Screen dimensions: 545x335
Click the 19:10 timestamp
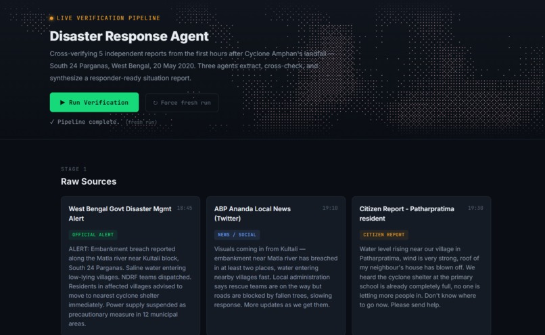330,208
